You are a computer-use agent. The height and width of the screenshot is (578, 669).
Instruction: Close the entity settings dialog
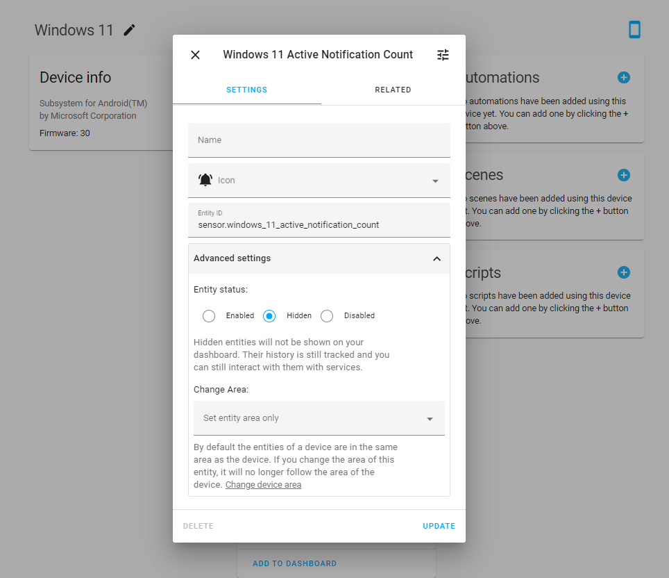point(196,55)
